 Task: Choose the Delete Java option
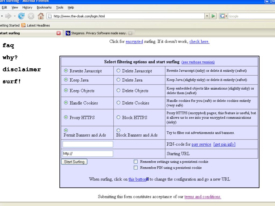[x=118, y=80]
